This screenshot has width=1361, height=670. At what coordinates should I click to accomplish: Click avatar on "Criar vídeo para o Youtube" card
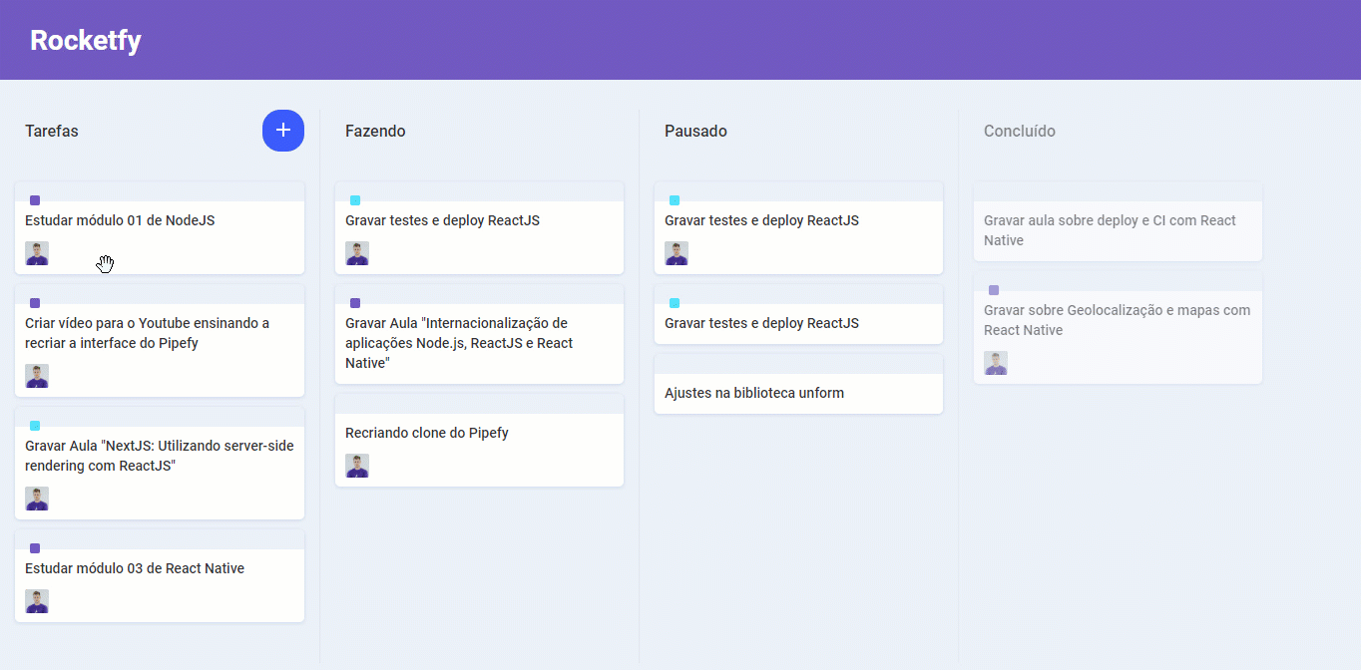[37, 376]
